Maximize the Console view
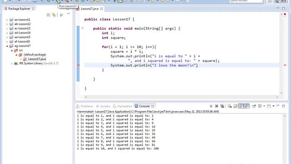 pyautogui.click(x=283, y=106)
